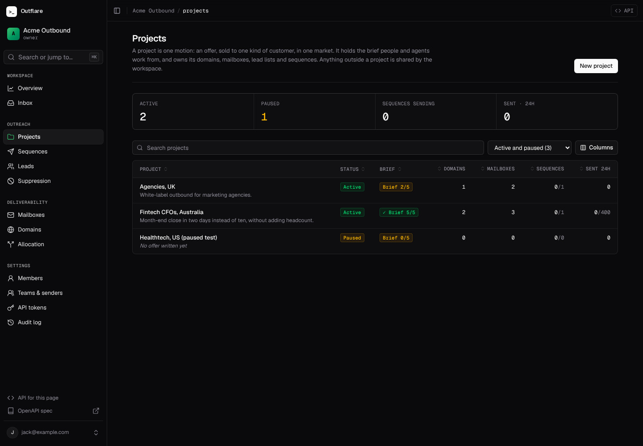Open the Overview chart icon
The width and height of the screenshot is (643, 446).
[11, 88]
